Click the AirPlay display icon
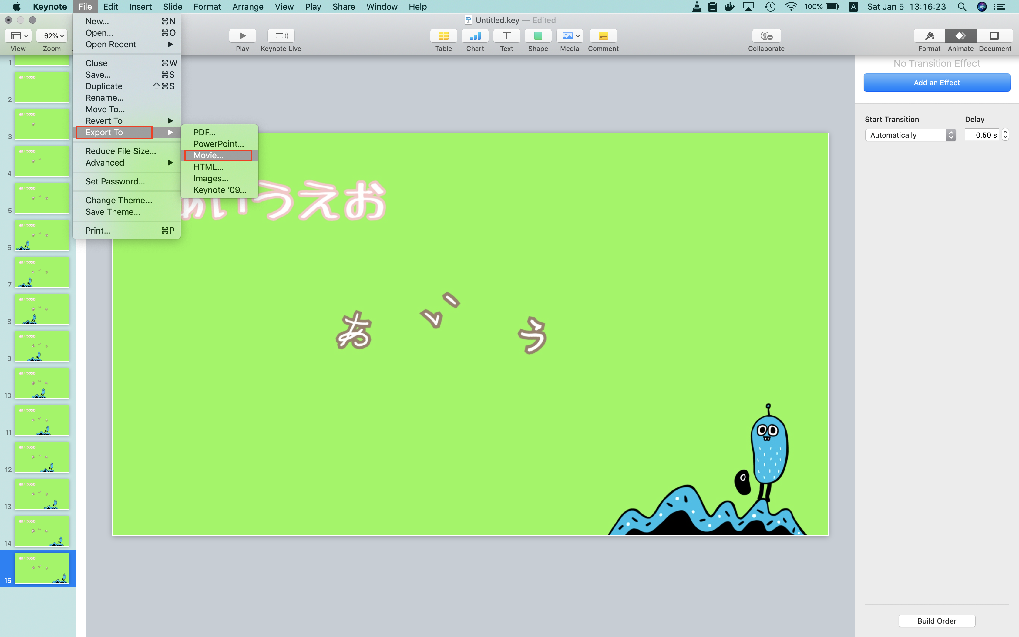Screen dimensions: 1019x637 click(x=748, y=7)
